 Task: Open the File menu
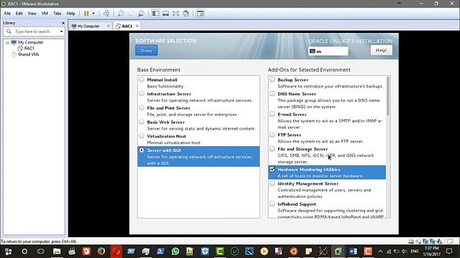pos(7,14)
